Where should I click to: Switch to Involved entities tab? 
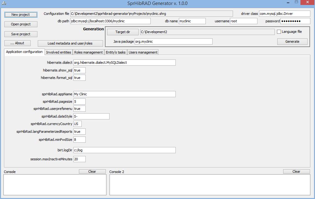coord(59,52)
